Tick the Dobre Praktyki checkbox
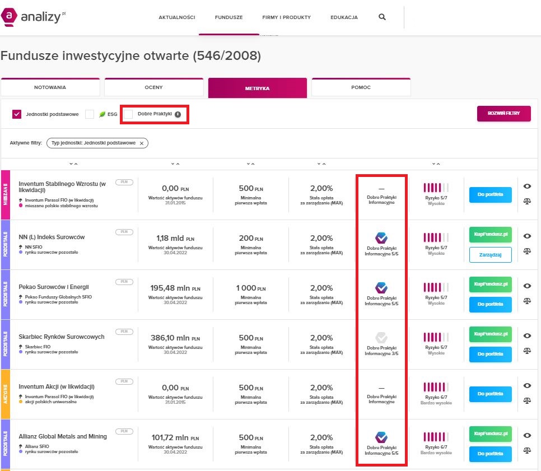 click(x=128, y=114)
